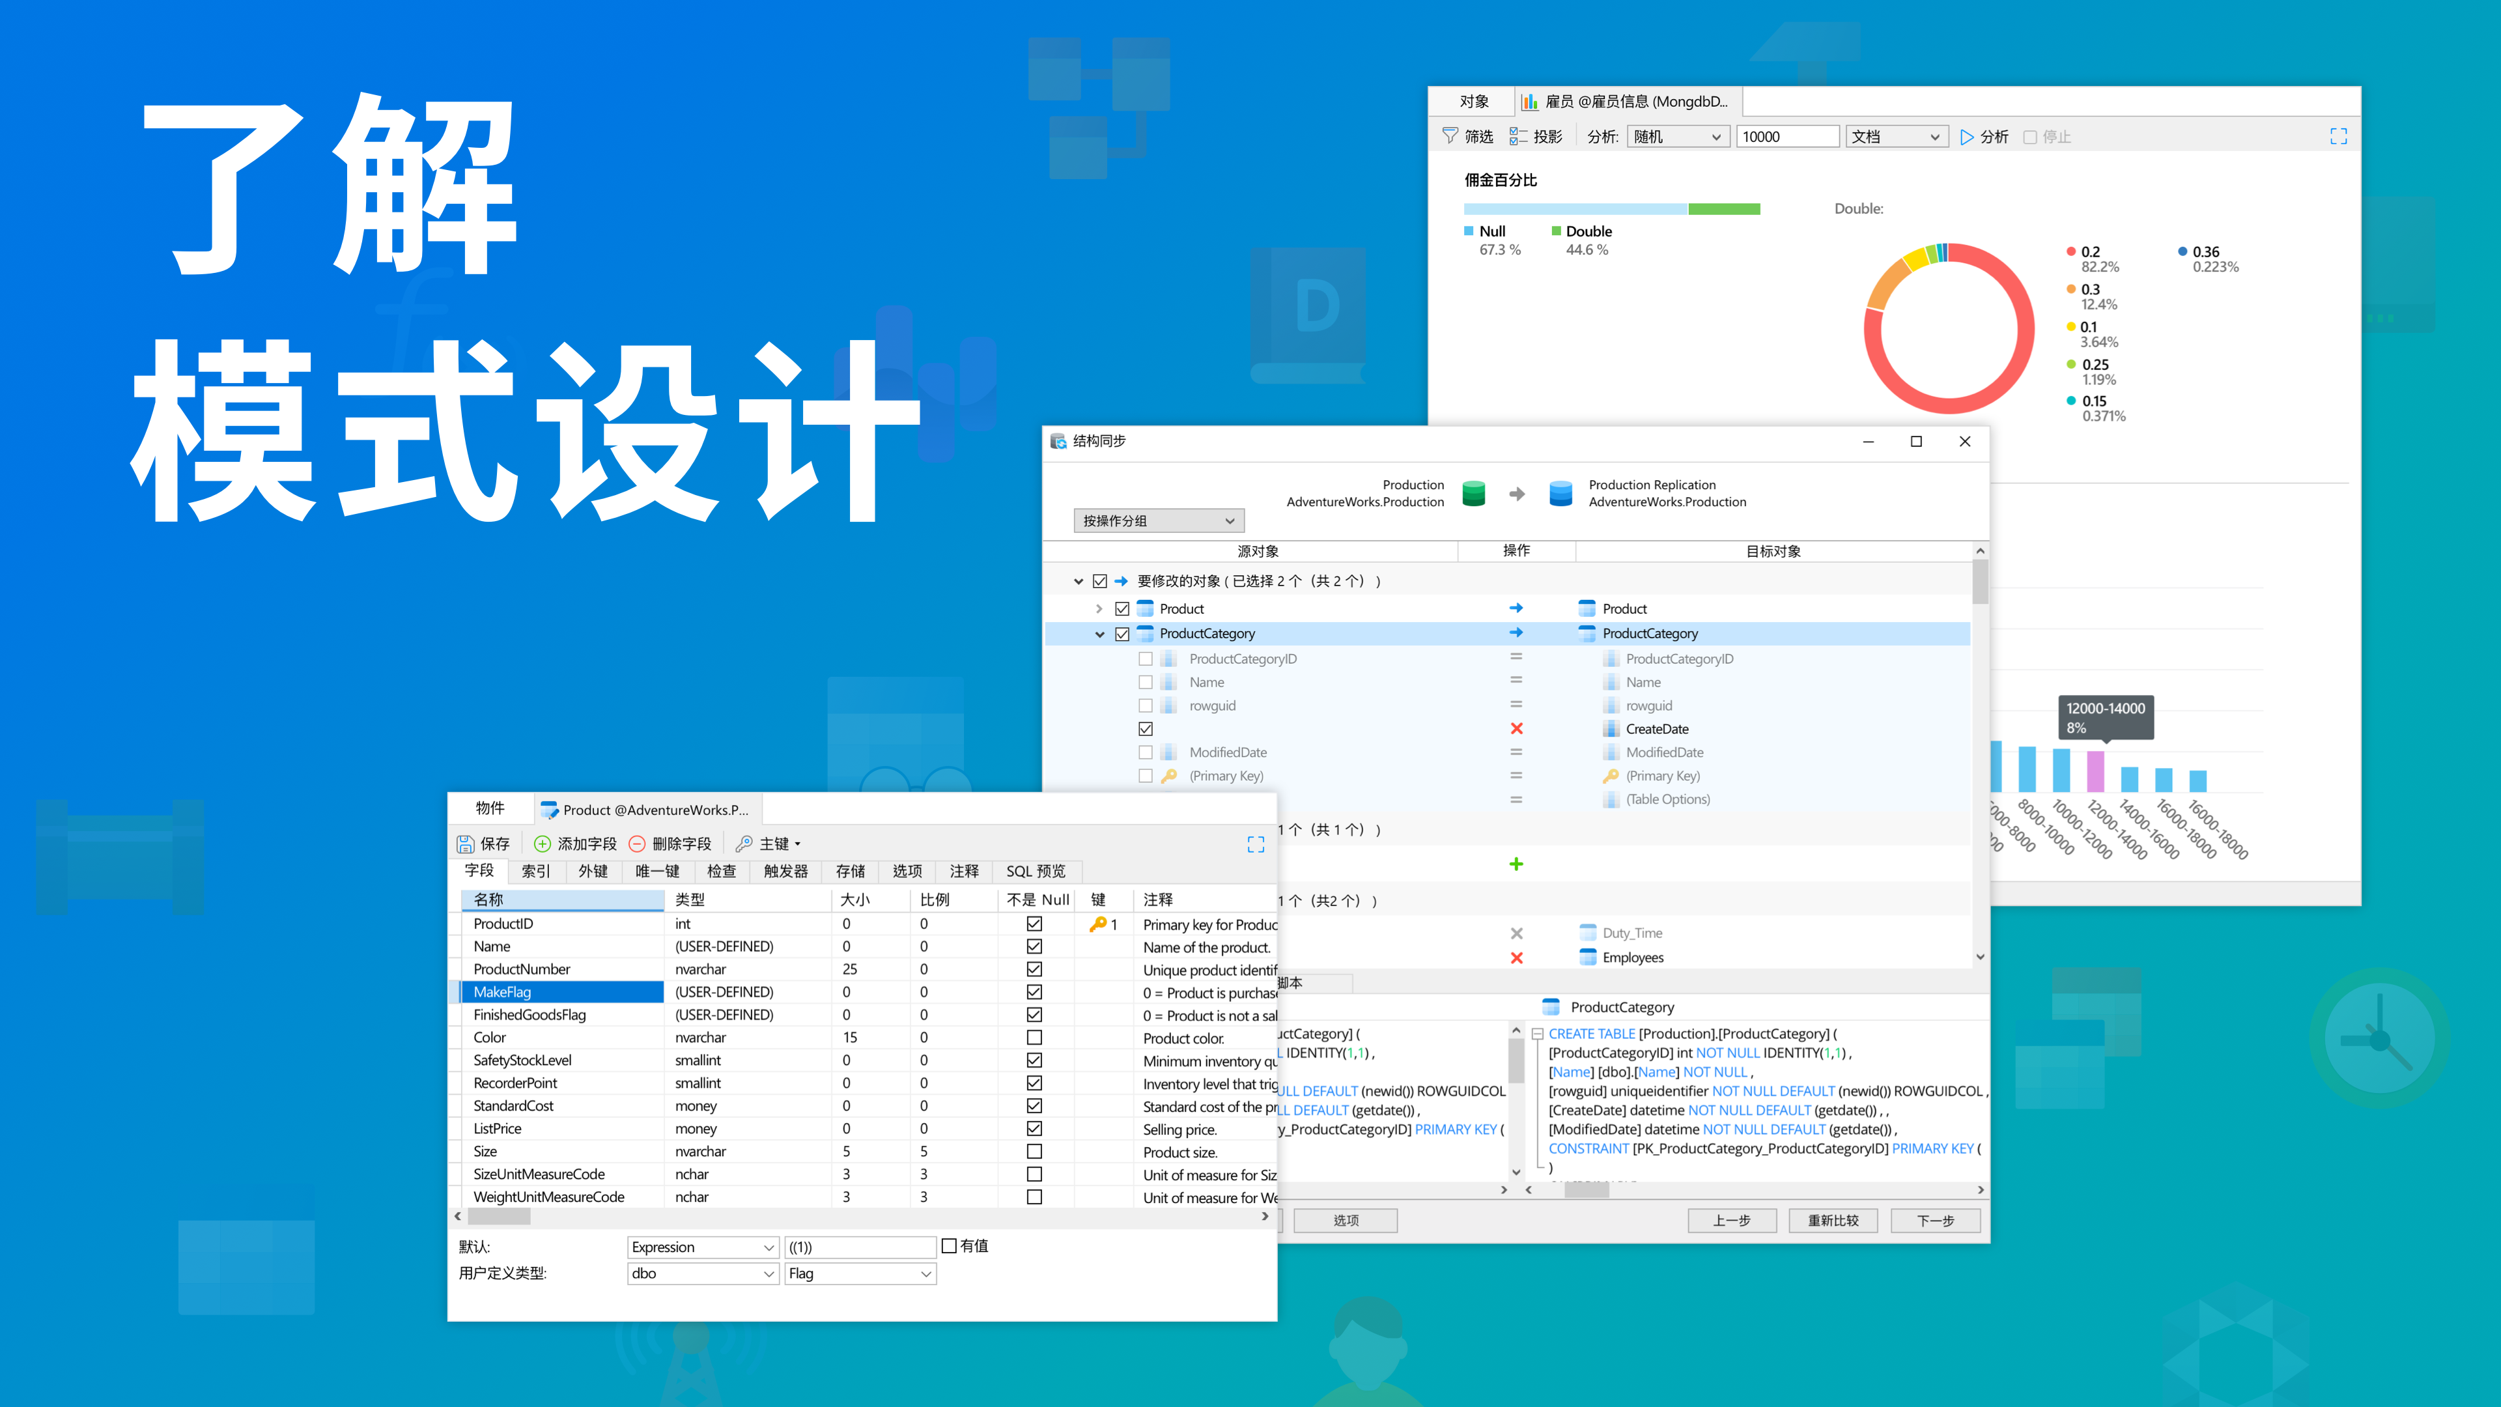The height and width of the screenshot is (1407, 2501).
Task: Start analysis with the 分析 play icon
Action: pyautogui.click(x=1967, y=137)
